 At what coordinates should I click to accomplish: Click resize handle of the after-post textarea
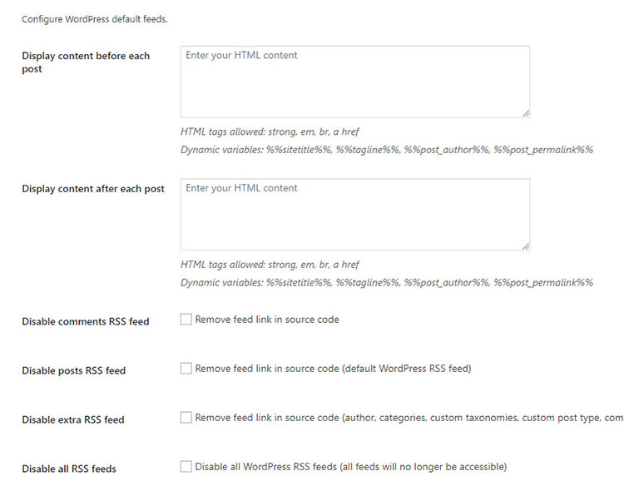pyautogui.click(x=526, y=246)
